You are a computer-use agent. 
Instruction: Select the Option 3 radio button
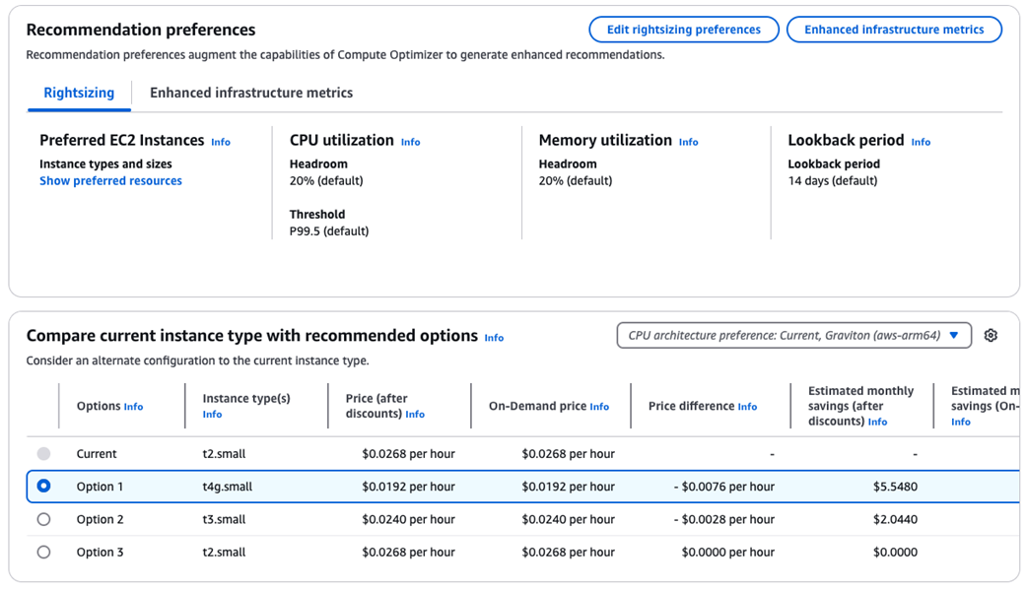coord(43,553)
